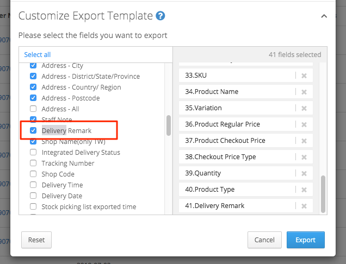Check the Address - All checkbox
Viewport: 346px width, 264px height.
click(x=33, y=109)
